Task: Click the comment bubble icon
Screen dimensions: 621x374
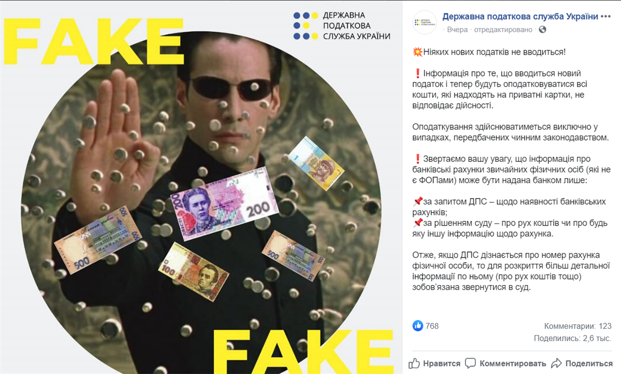Action: pos(470,364)
